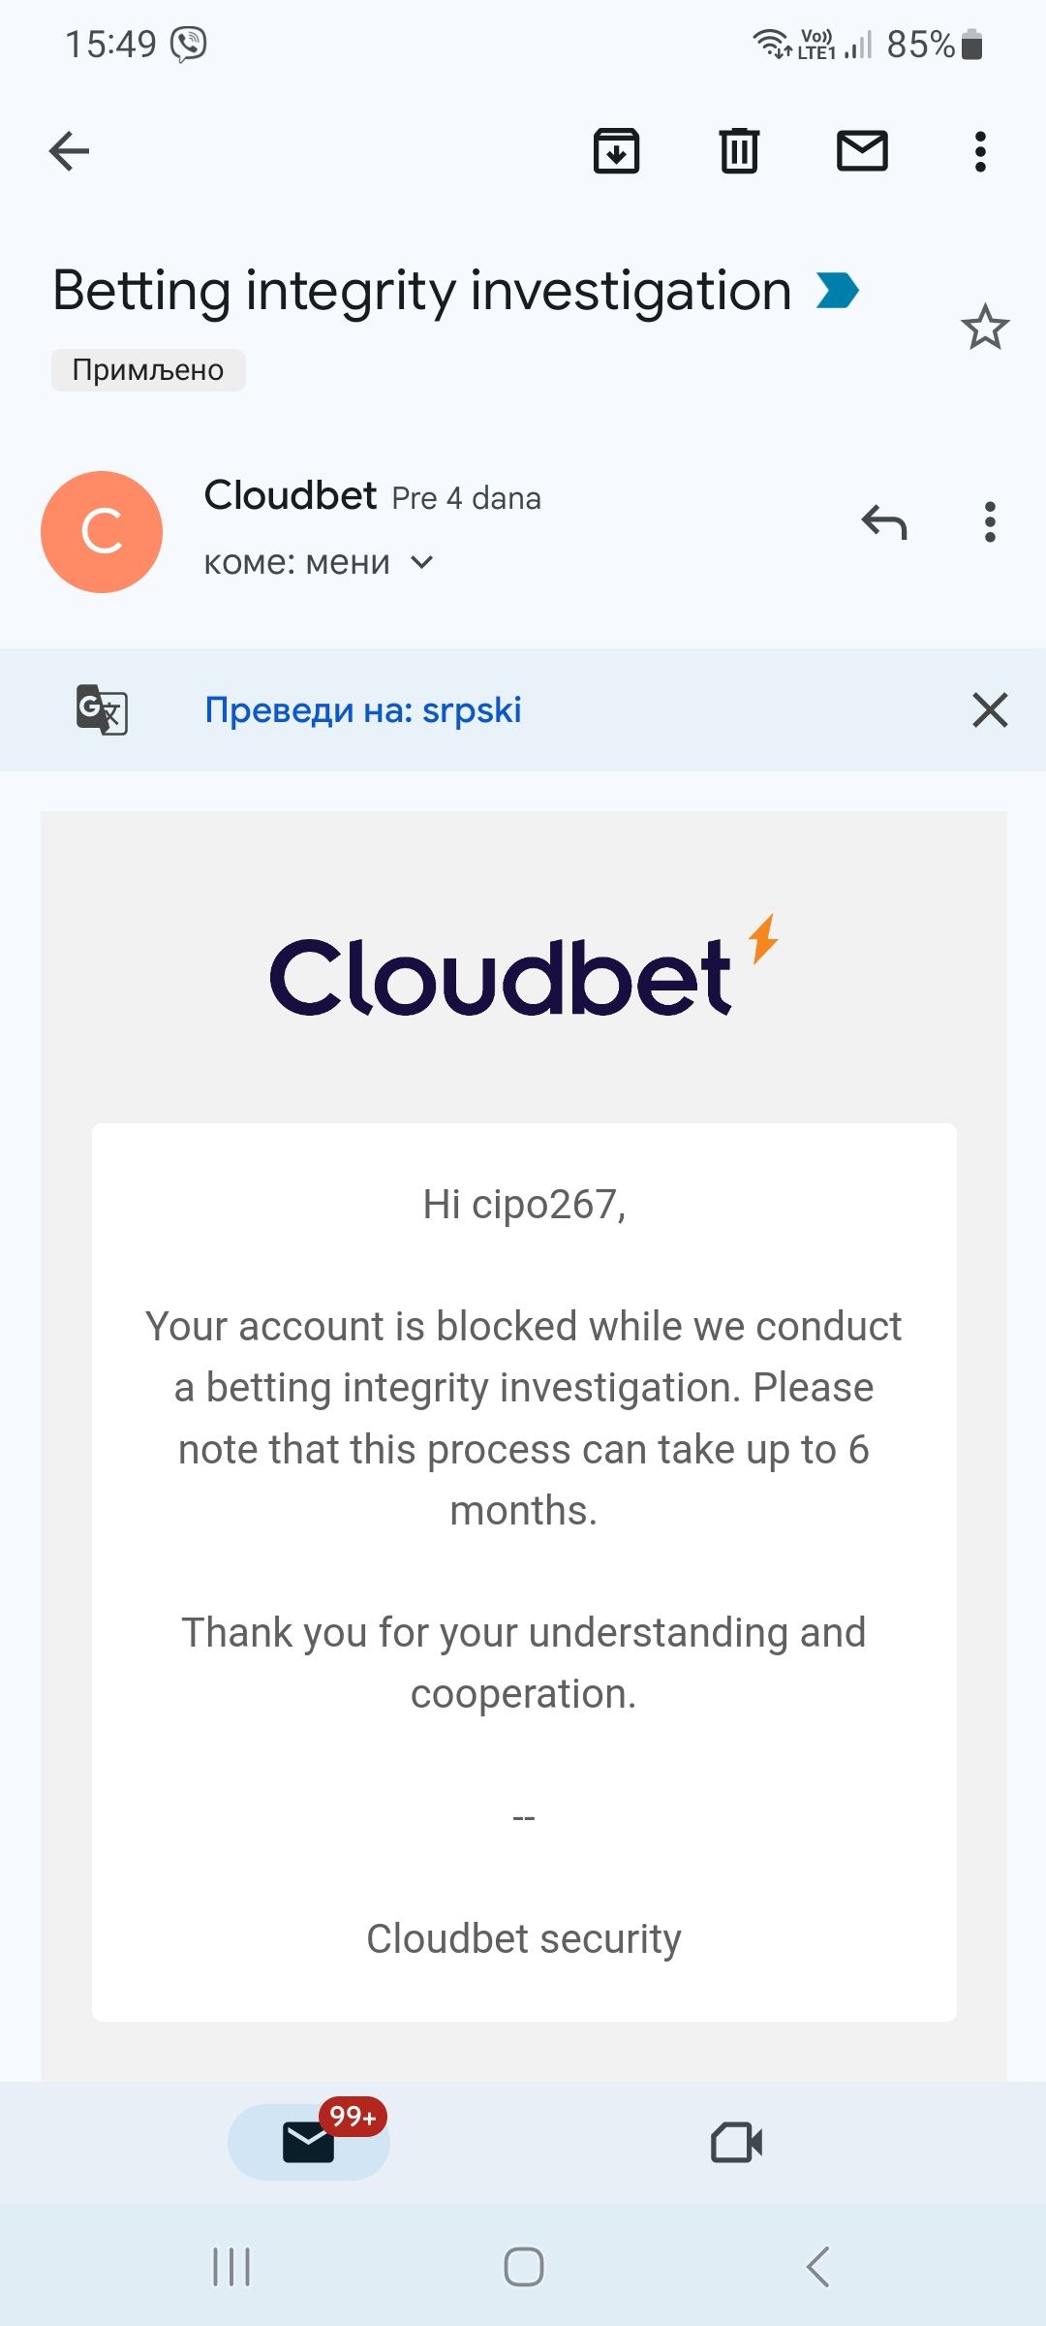Mark email as unread
The image size is (1046, 2326).
pos(862,151)
